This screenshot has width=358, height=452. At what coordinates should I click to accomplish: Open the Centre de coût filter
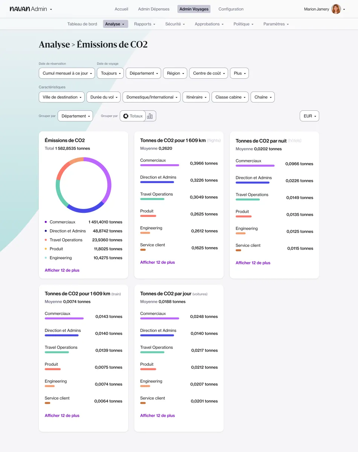(x=208, y=73)
